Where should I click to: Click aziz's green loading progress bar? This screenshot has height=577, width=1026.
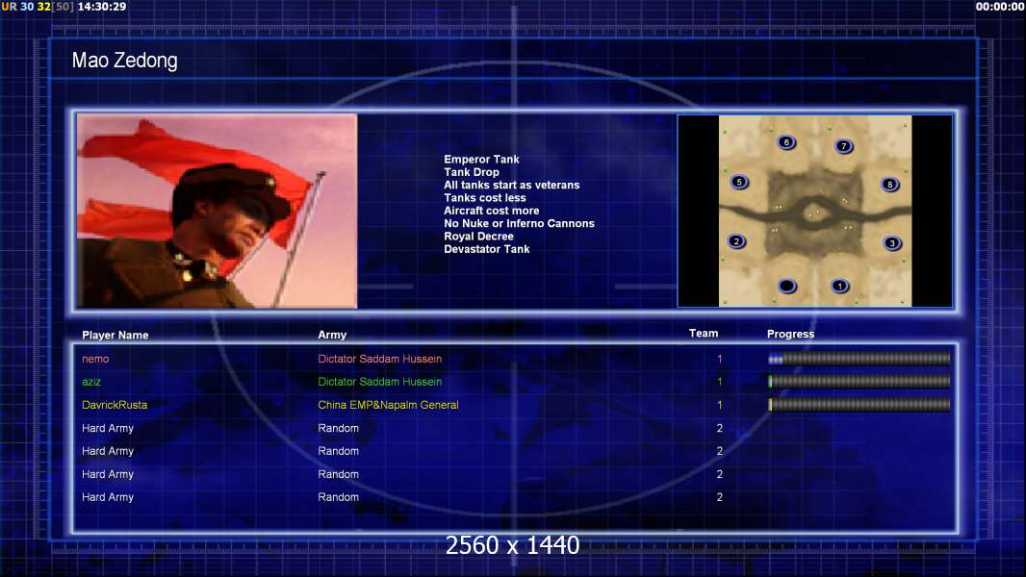point(859,382)
